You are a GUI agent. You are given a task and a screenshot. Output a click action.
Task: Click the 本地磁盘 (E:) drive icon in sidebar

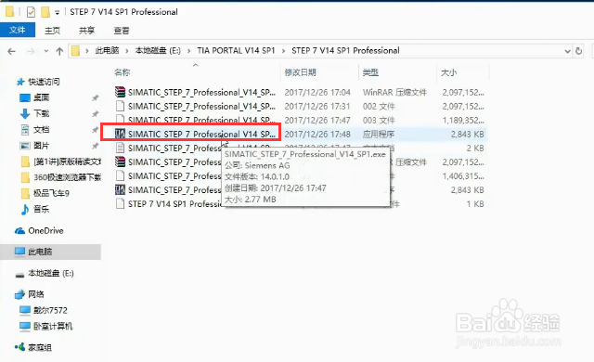pos(19,274)
